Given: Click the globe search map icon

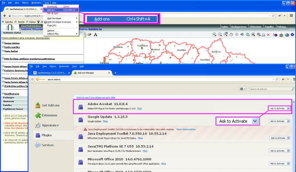Looking at the screenshot, I should click(247, 34).
